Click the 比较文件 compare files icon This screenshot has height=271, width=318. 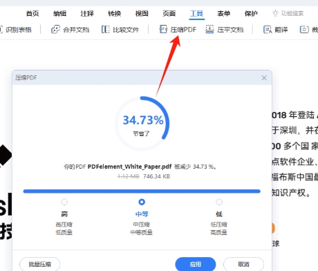point(105,30)
